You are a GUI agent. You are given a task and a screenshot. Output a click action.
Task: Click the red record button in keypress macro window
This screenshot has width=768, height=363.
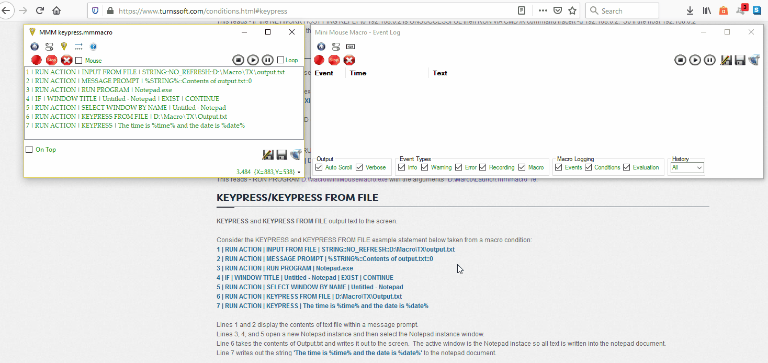[36, 60]
